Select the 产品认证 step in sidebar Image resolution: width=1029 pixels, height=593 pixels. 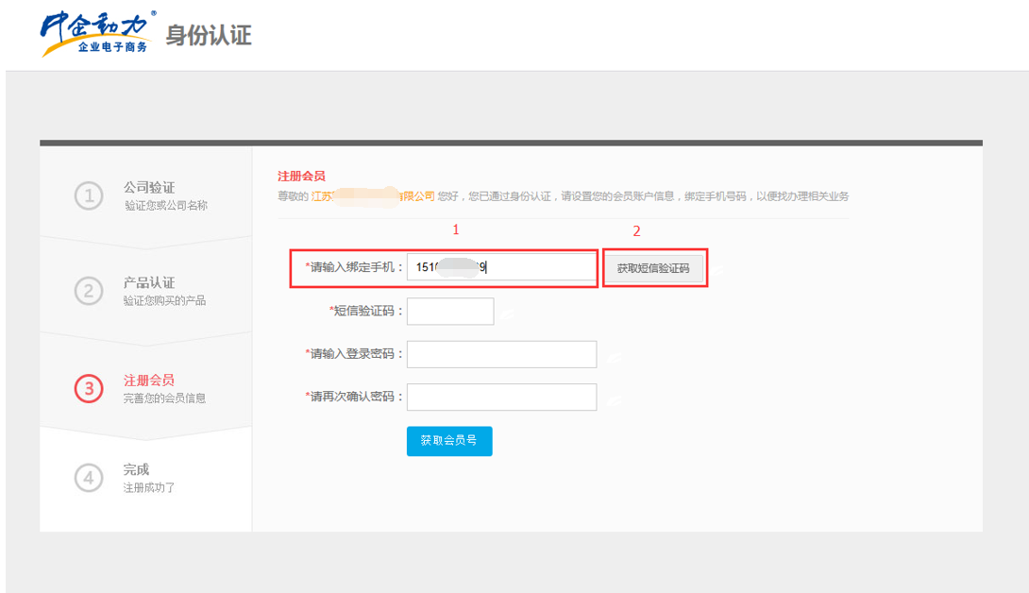pos(149,282)
